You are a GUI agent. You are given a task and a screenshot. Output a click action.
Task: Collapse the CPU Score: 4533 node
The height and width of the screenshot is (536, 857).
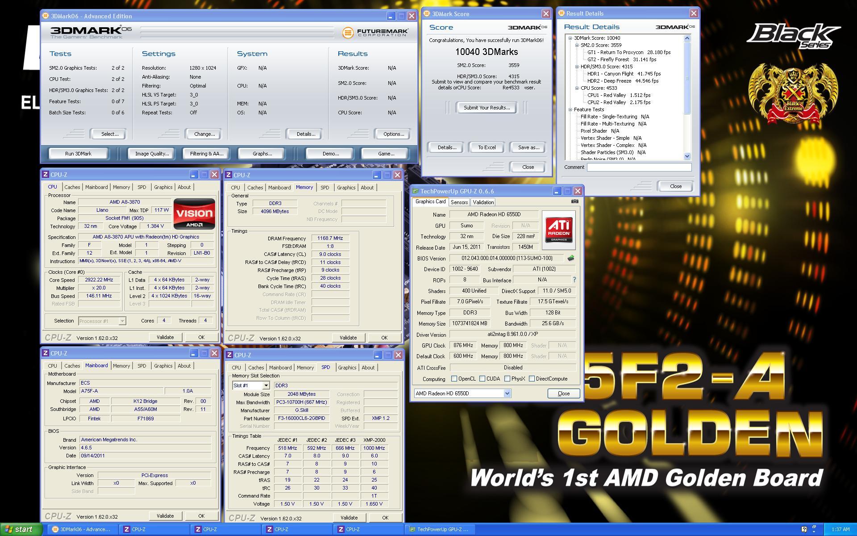(577, 88)
